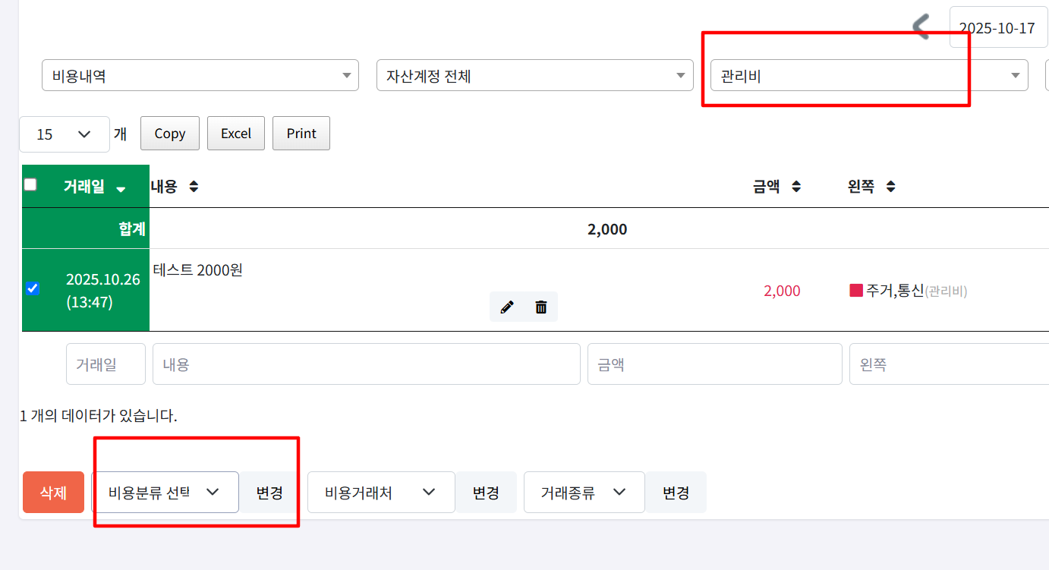Open the 비용분류 선택 dropdown
Screen dimensions: 1049x570
[x=165, y=492]
